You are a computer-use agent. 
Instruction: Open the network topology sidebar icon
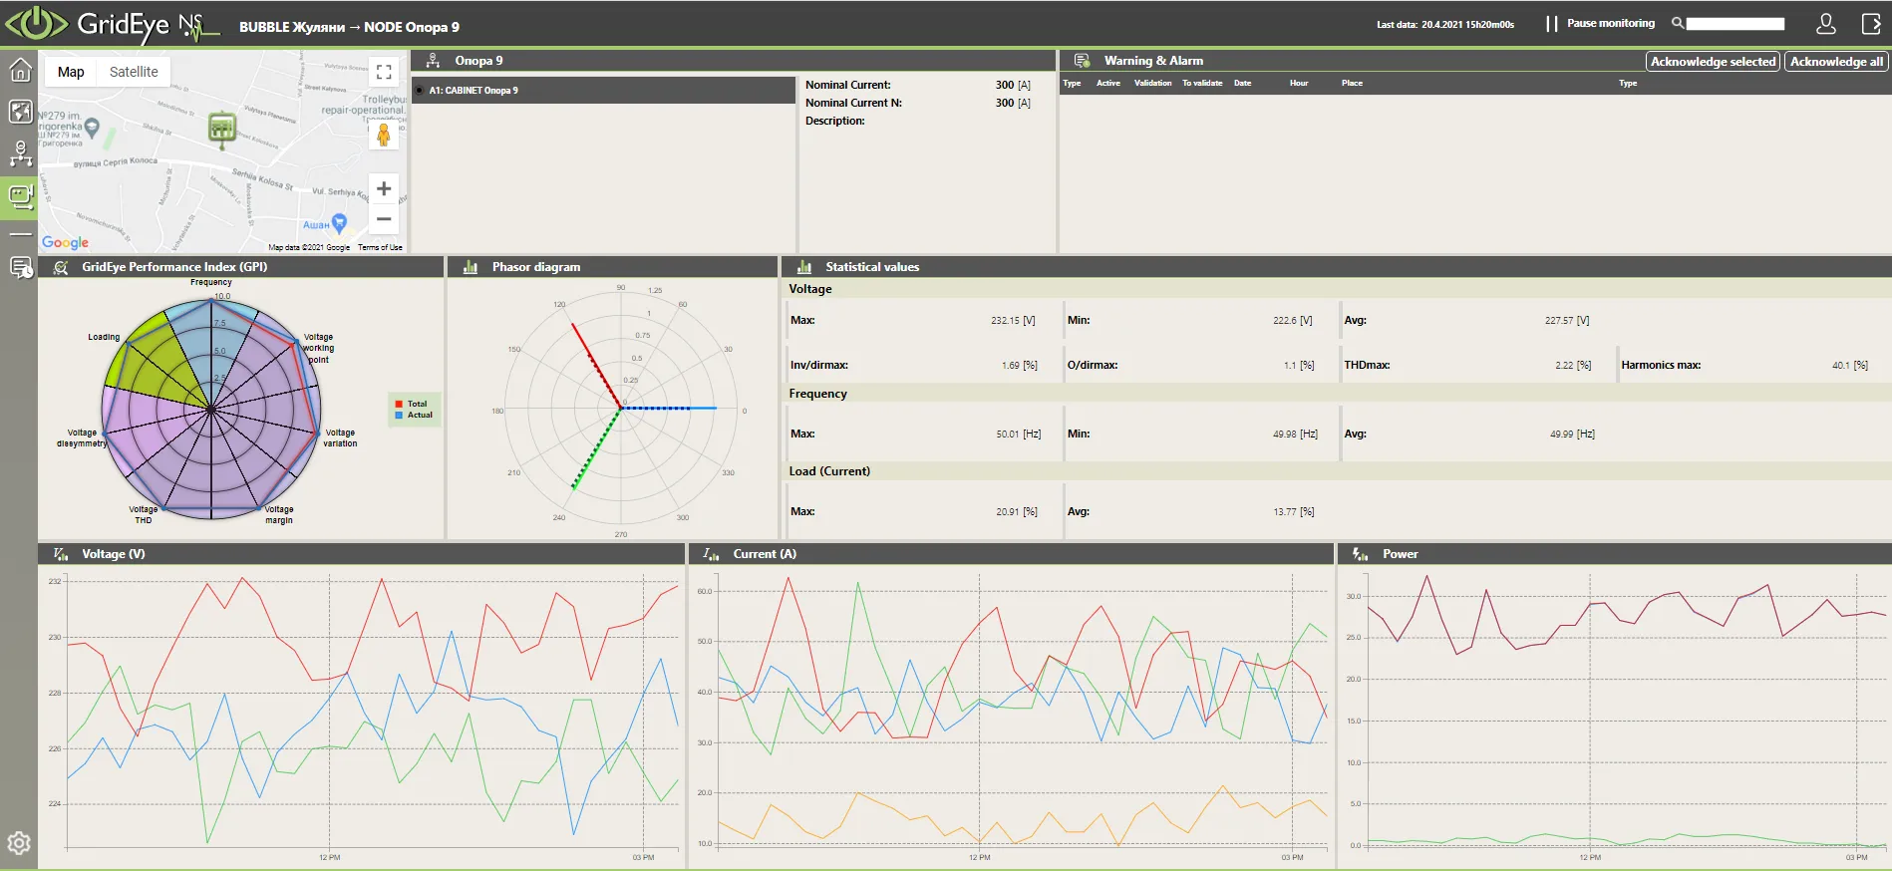(x=20, y=153)
